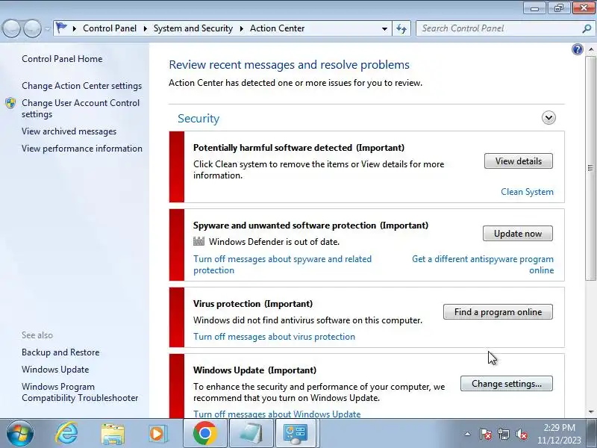Open Change User Account Control settings
Image resolution: width=597 pixels, height=448 pixels.
pos(81,108)
